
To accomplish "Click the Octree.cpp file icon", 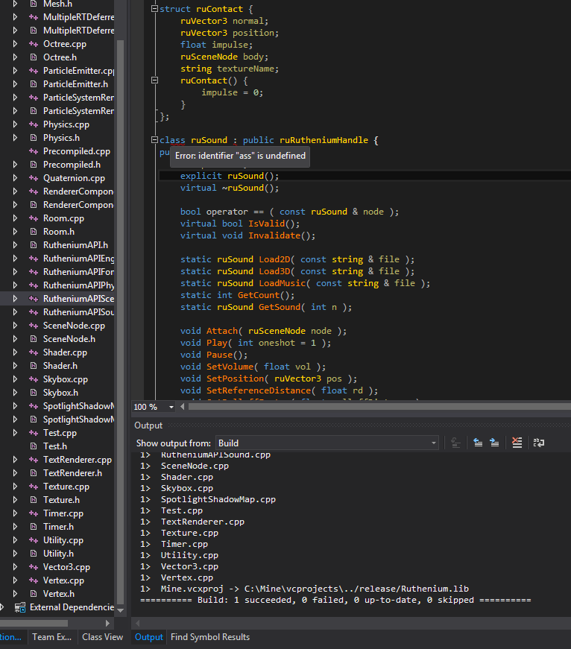I will pos(33,44).
